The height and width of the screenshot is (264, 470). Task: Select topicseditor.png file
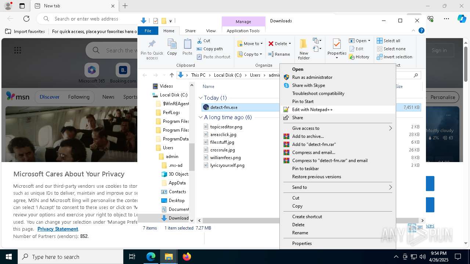[226, 127]
